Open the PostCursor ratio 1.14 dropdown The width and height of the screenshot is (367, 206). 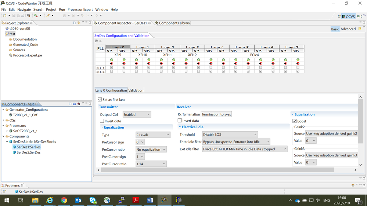pos(151,164)
